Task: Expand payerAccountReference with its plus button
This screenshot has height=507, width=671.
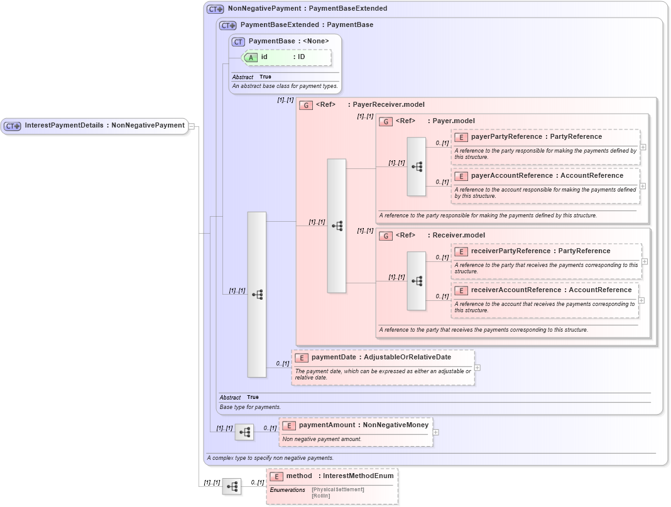Action: [643, 186]
